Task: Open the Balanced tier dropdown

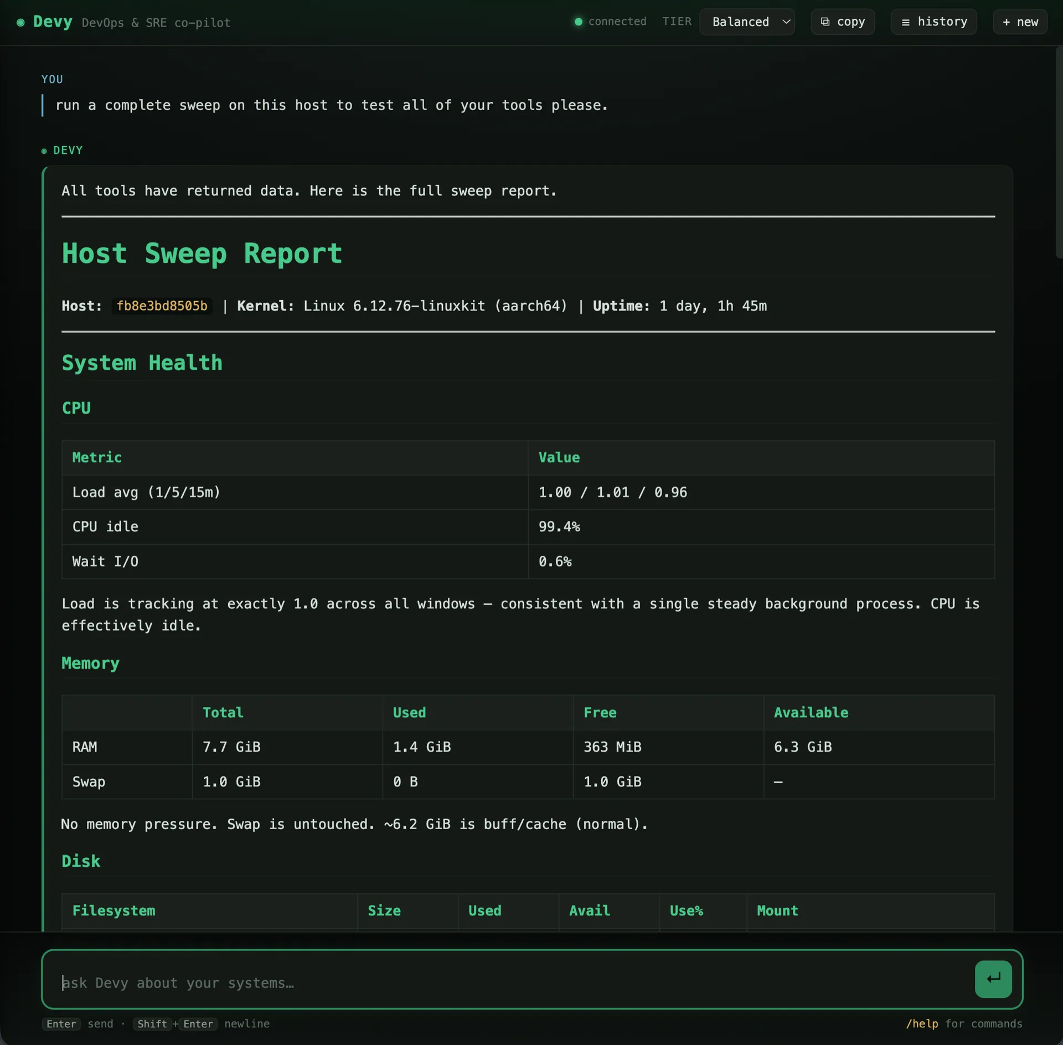Action: point(746,22)
